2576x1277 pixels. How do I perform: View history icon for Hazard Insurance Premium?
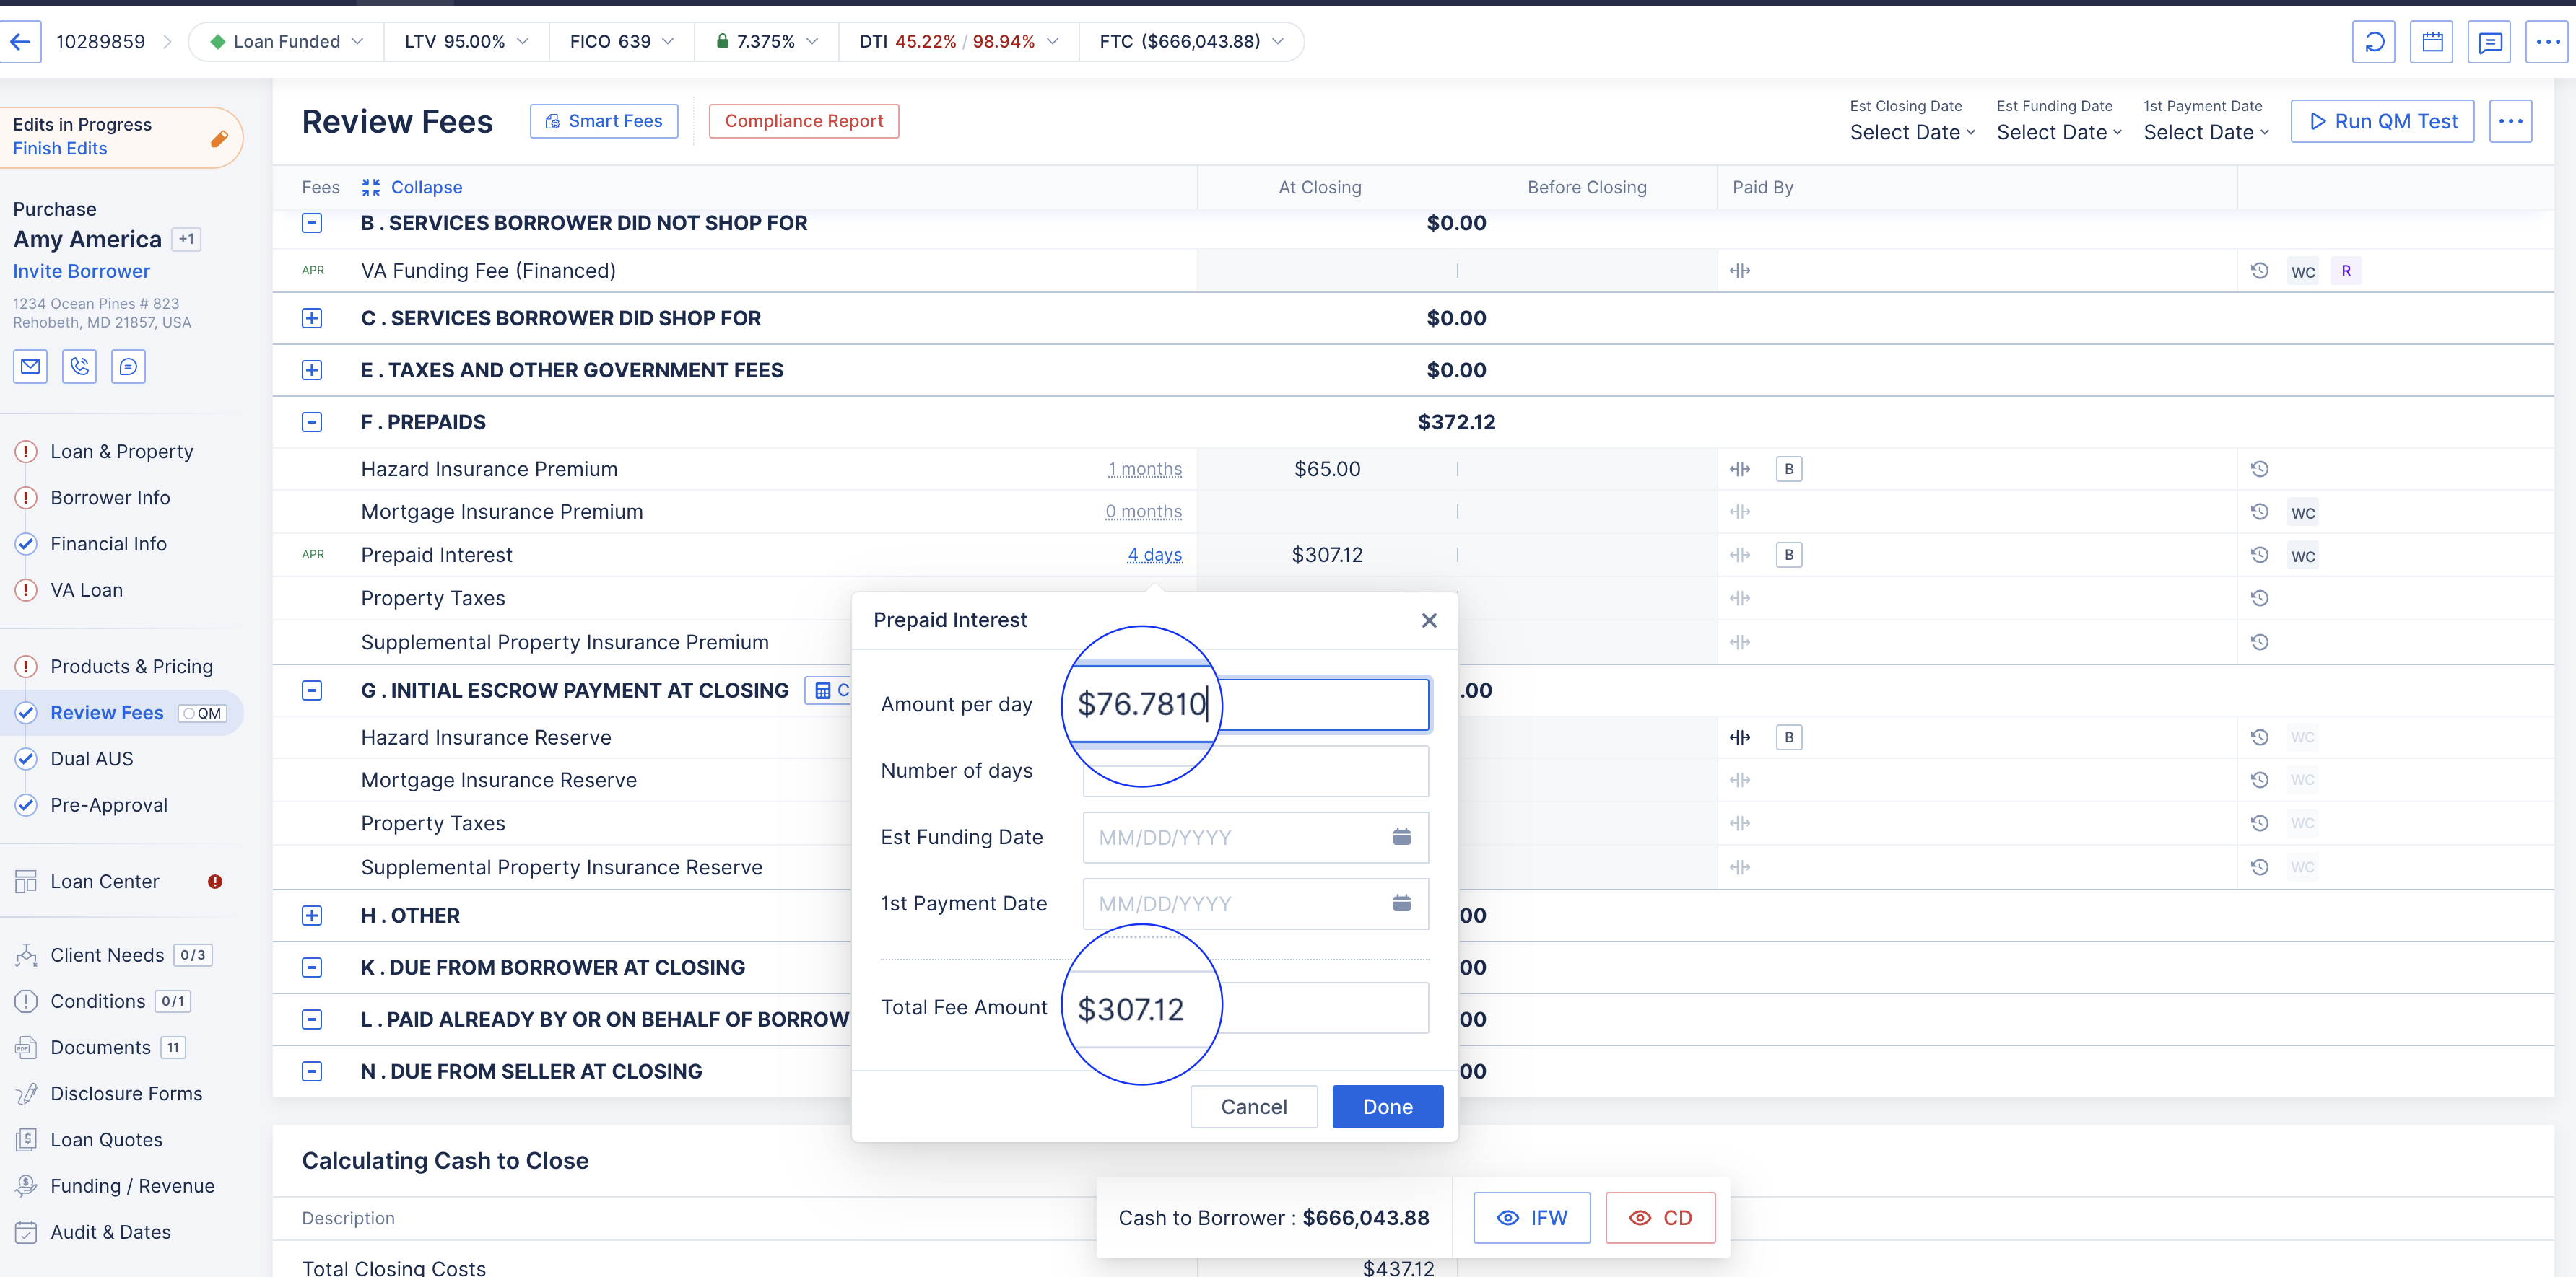[2259, 470]
